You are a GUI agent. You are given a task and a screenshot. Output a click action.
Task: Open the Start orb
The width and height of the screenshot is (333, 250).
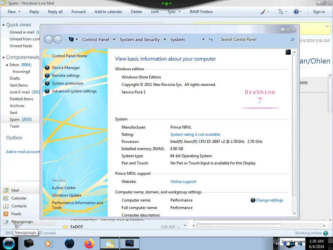(8, 243)
